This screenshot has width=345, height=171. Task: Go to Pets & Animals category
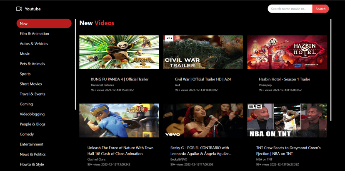(32, 64)
